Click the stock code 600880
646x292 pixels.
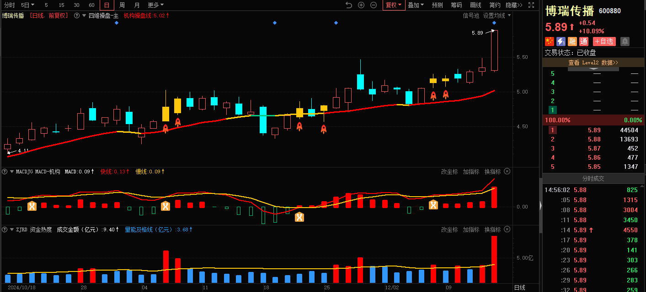coord(610,11)
